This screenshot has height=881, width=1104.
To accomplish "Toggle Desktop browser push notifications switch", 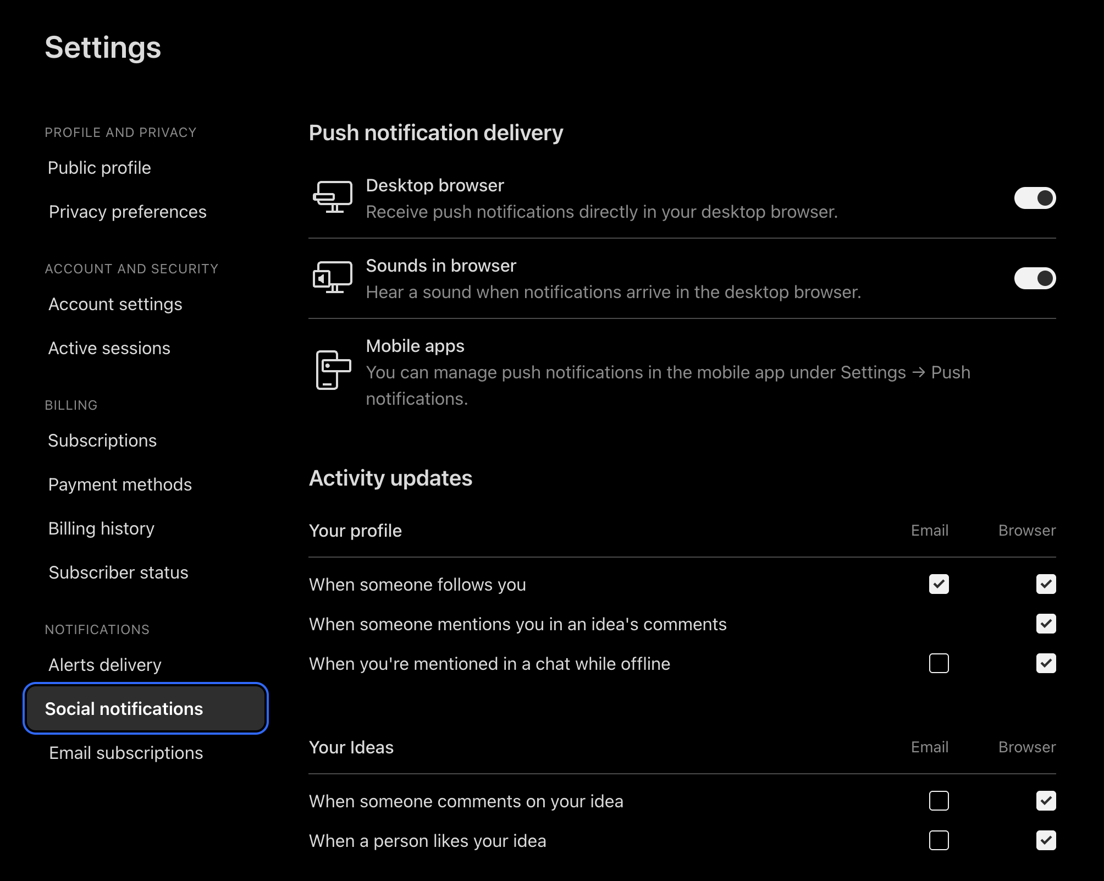I will [1035, 198].
